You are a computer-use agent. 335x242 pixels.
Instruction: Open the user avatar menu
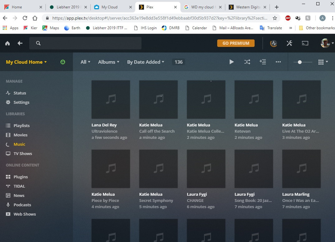tap(327, 43)
